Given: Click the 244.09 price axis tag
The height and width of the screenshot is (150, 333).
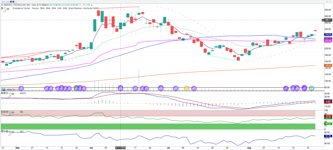Looking at the screenshot, I should coord(328,34).
